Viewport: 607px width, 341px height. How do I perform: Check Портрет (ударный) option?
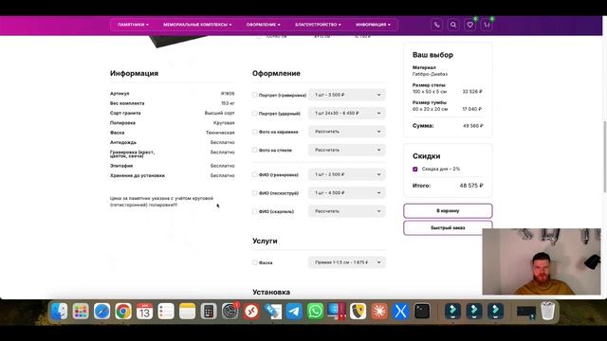[255, 114]
